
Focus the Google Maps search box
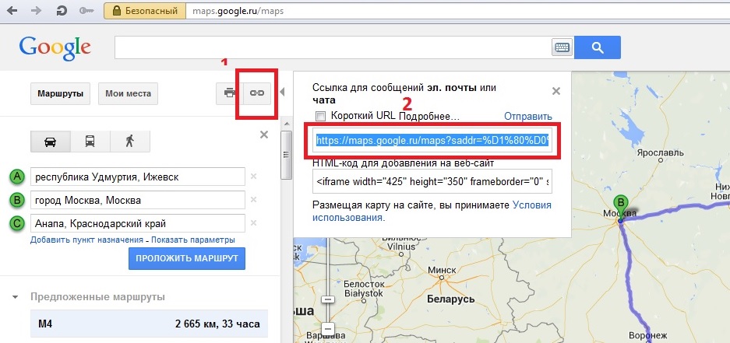333,47
